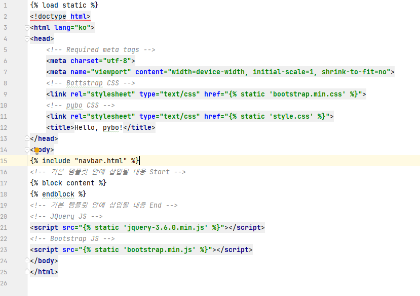This screenshot has height=296, width=420.
Task: Click the 'JQuery JS' comment
Action: pyautogui.click(x=66, y=217)
